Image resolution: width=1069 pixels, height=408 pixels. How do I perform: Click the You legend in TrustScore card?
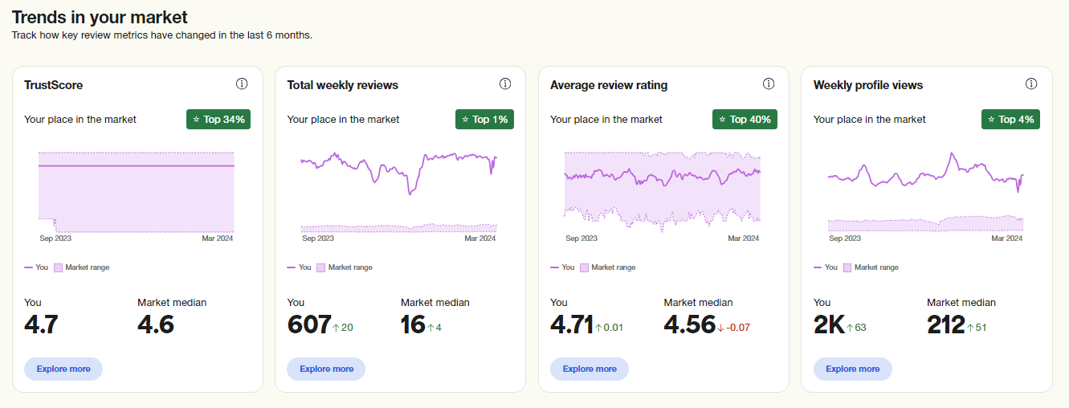click(36, 267)
